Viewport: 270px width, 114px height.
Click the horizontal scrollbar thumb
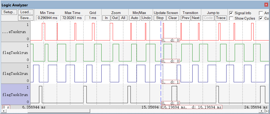point(59,111)
